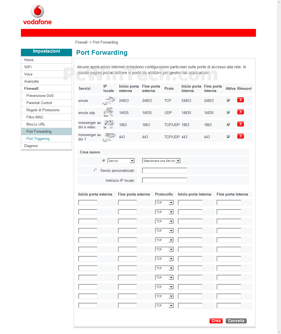Open the Servizi type dropdown

[121, 161]
